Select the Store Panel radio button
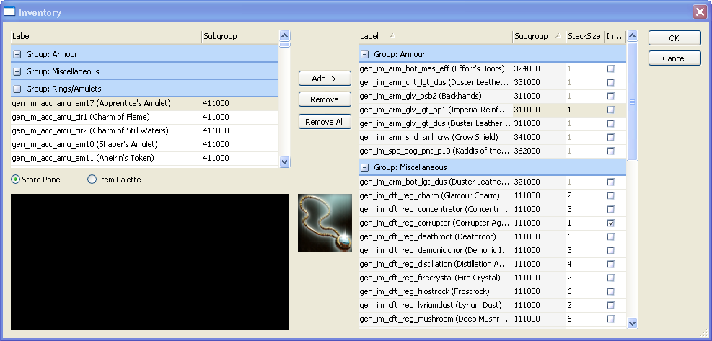 [x=16, y=180]
